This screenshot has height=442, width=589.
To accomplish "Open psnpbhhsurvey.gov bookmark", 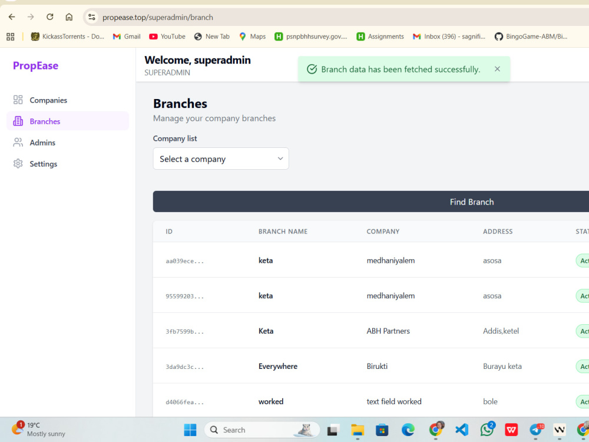I will coord(311,37).
